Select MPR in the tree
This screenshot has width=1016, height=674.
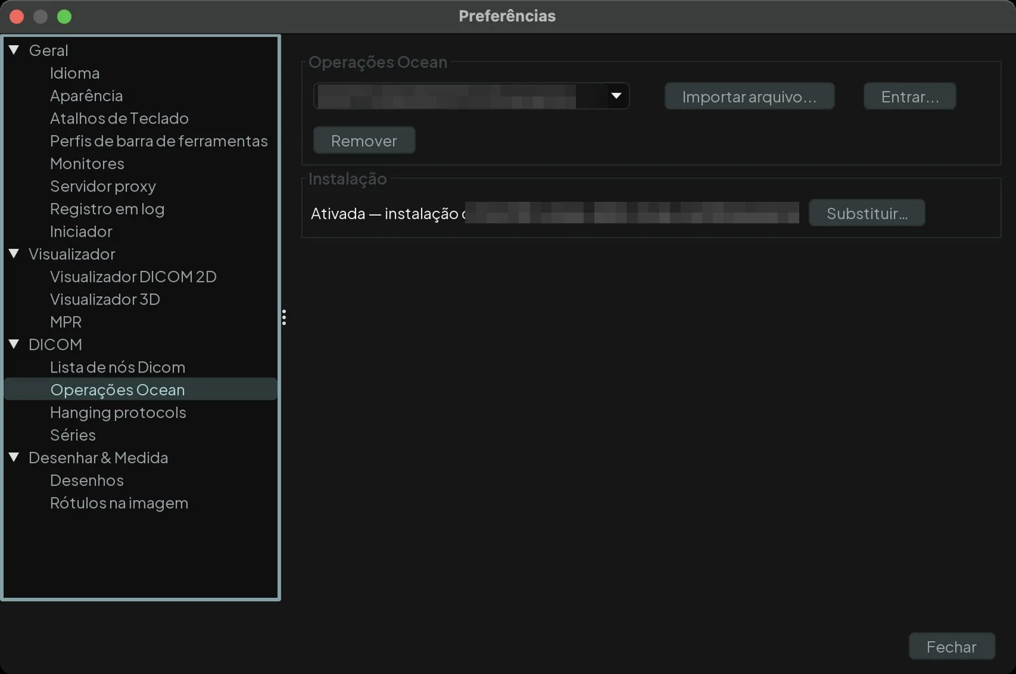pyautogui.click(x=66, y=322)
